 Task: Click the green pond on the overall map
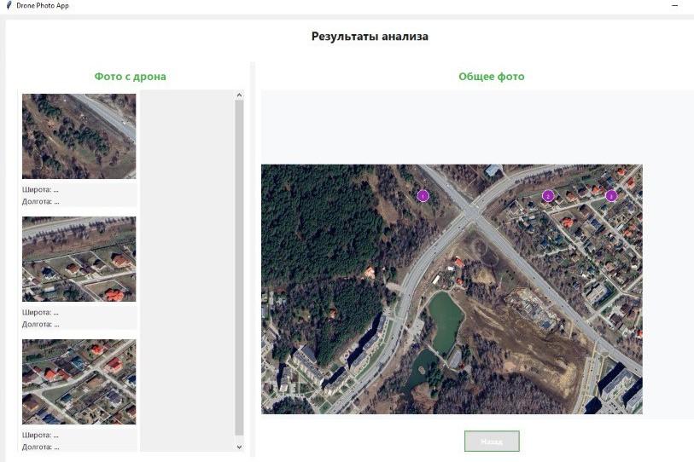tap(445, 318)
